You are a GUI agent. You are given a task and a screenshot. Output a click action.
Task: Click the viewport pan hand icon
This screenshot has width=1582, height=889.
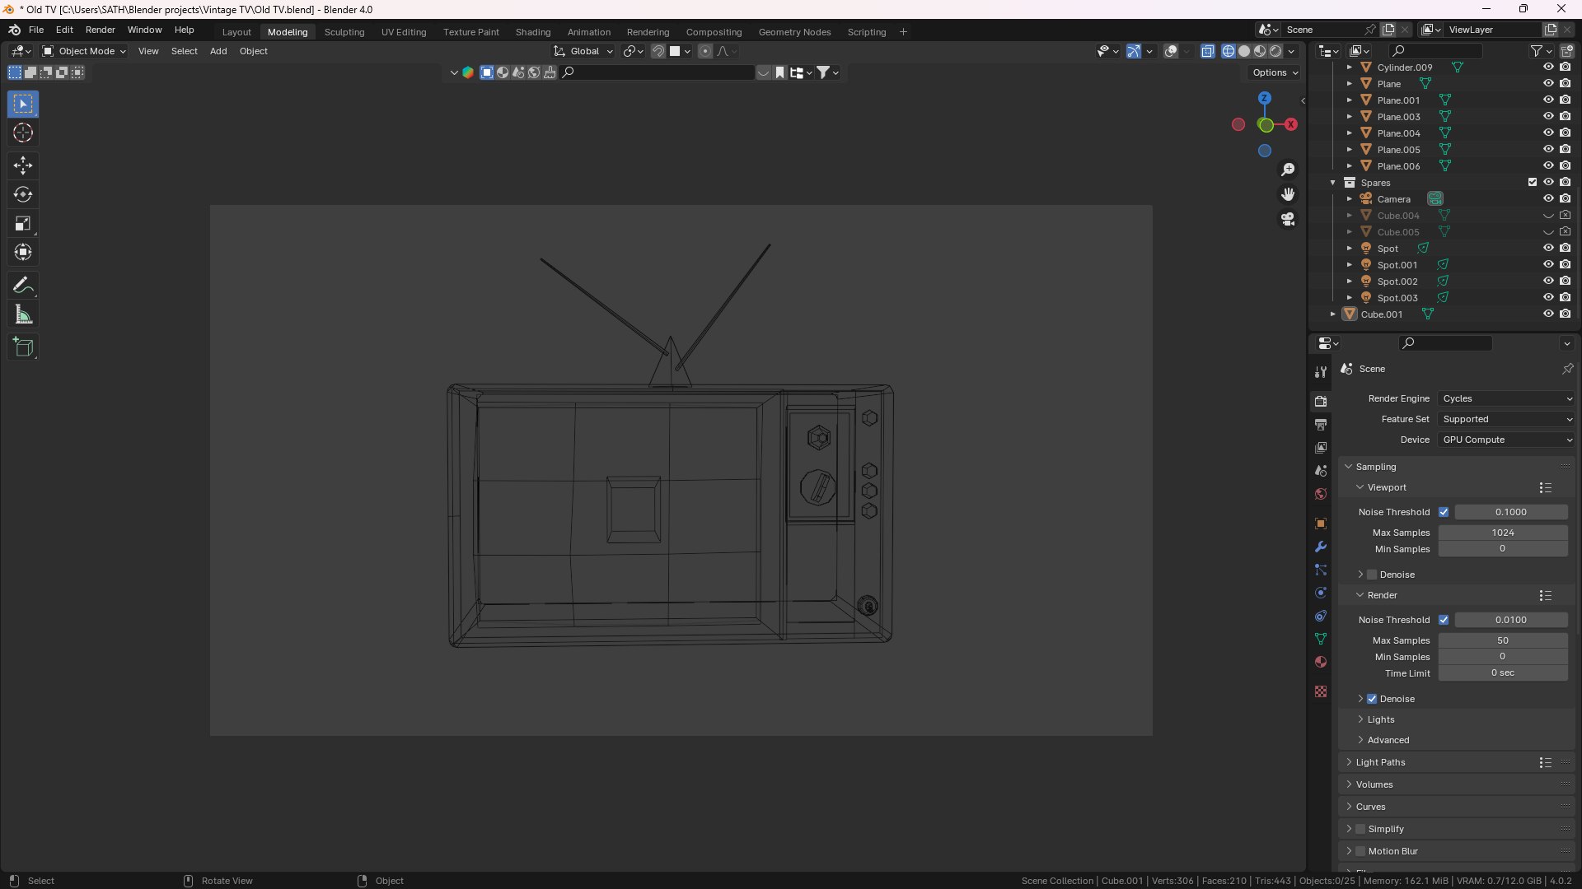click(1288, 194)
